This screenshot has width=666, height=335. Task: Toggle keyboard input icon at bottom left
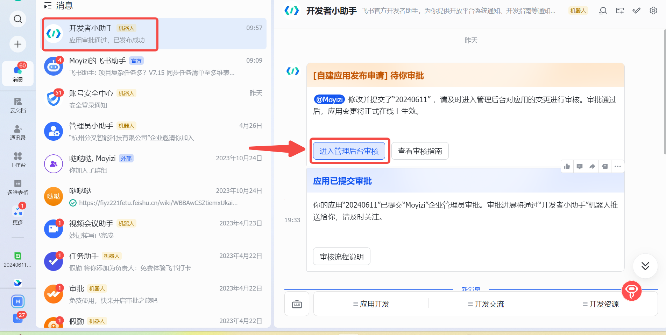tap(297, 304)
